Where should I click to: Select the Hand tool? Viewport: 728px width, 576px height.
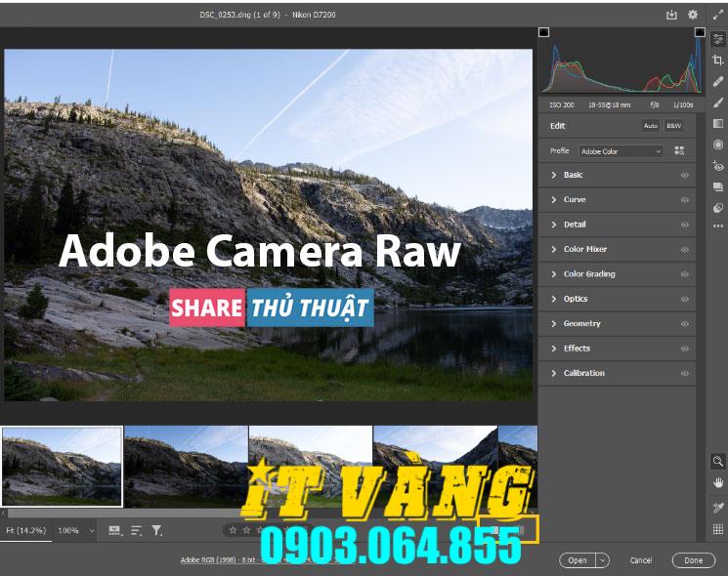[x=718, y=483]
